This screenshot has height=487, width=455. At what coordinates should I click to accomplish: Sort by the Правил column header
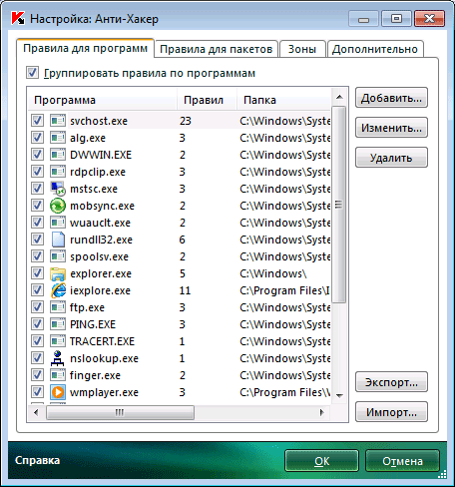pos(207,100)
